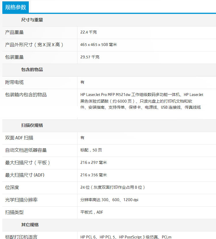Select the 216 x 297 毫米 value
The height and width of the screenshot is (239, 216).
[x=94, y=162]
